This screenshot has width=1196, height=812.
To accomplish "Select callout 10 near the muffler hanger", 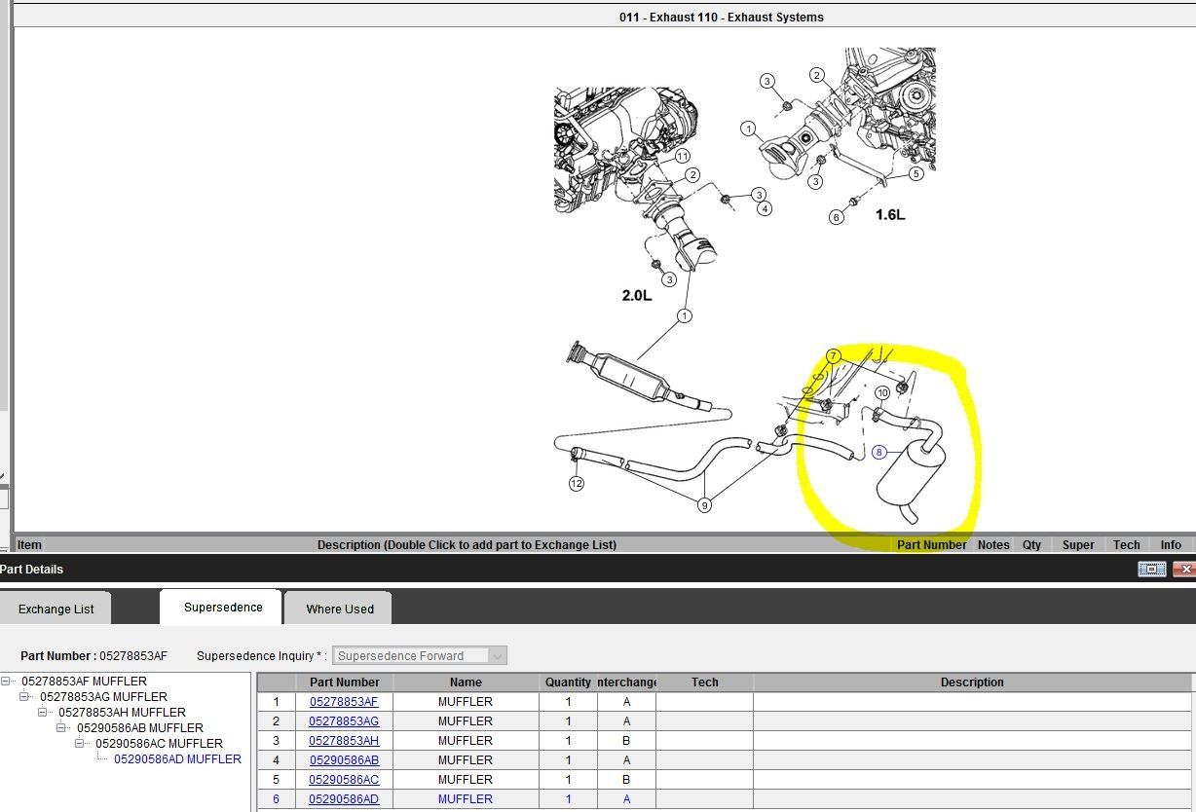I will tap(881, 393).
